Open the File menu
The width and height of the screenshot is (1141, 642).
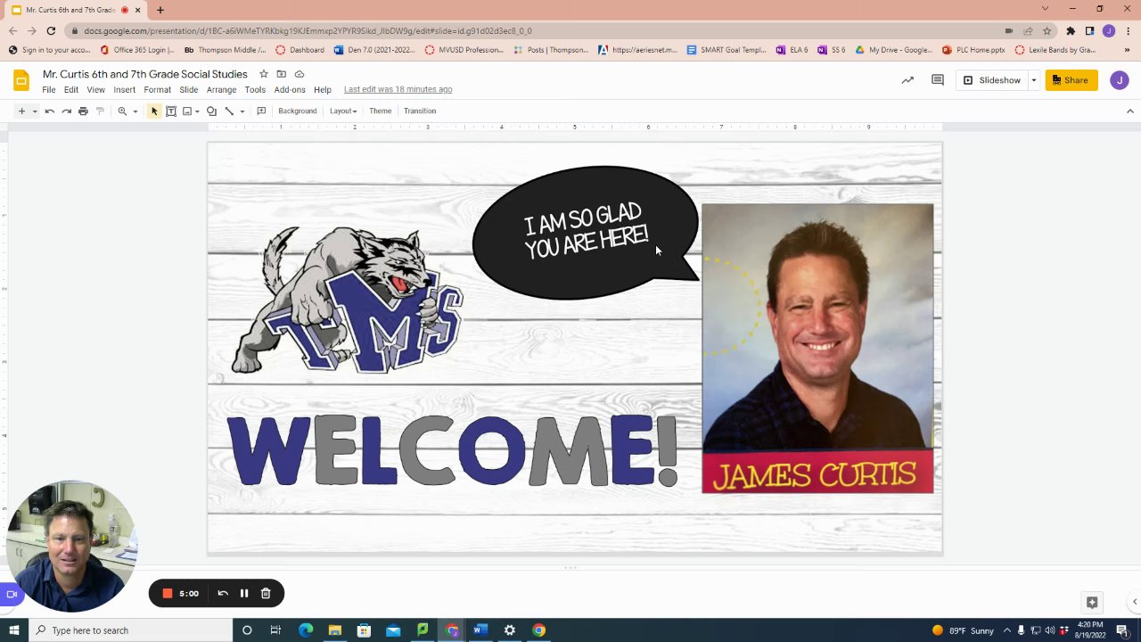[49, 90]
